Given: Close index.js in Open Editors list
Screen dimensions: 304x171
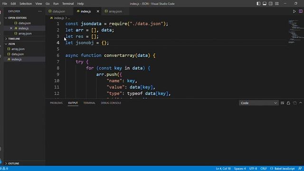Looking at the screenshot, I should click(11, 28).
